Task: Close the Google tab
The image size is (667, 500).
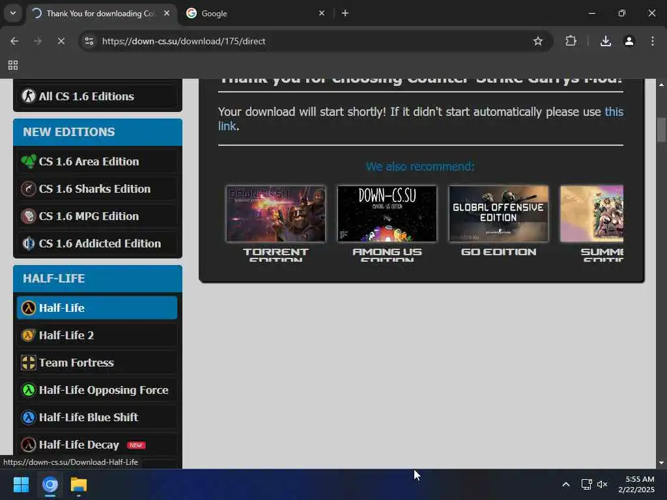Action: point(322,13)
